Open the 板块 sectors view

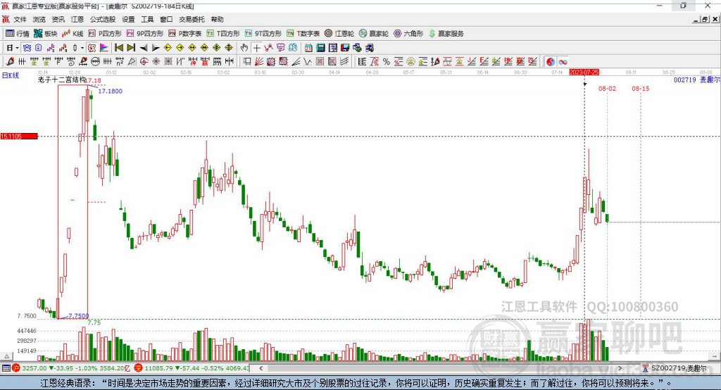click(x=46, y=34)
